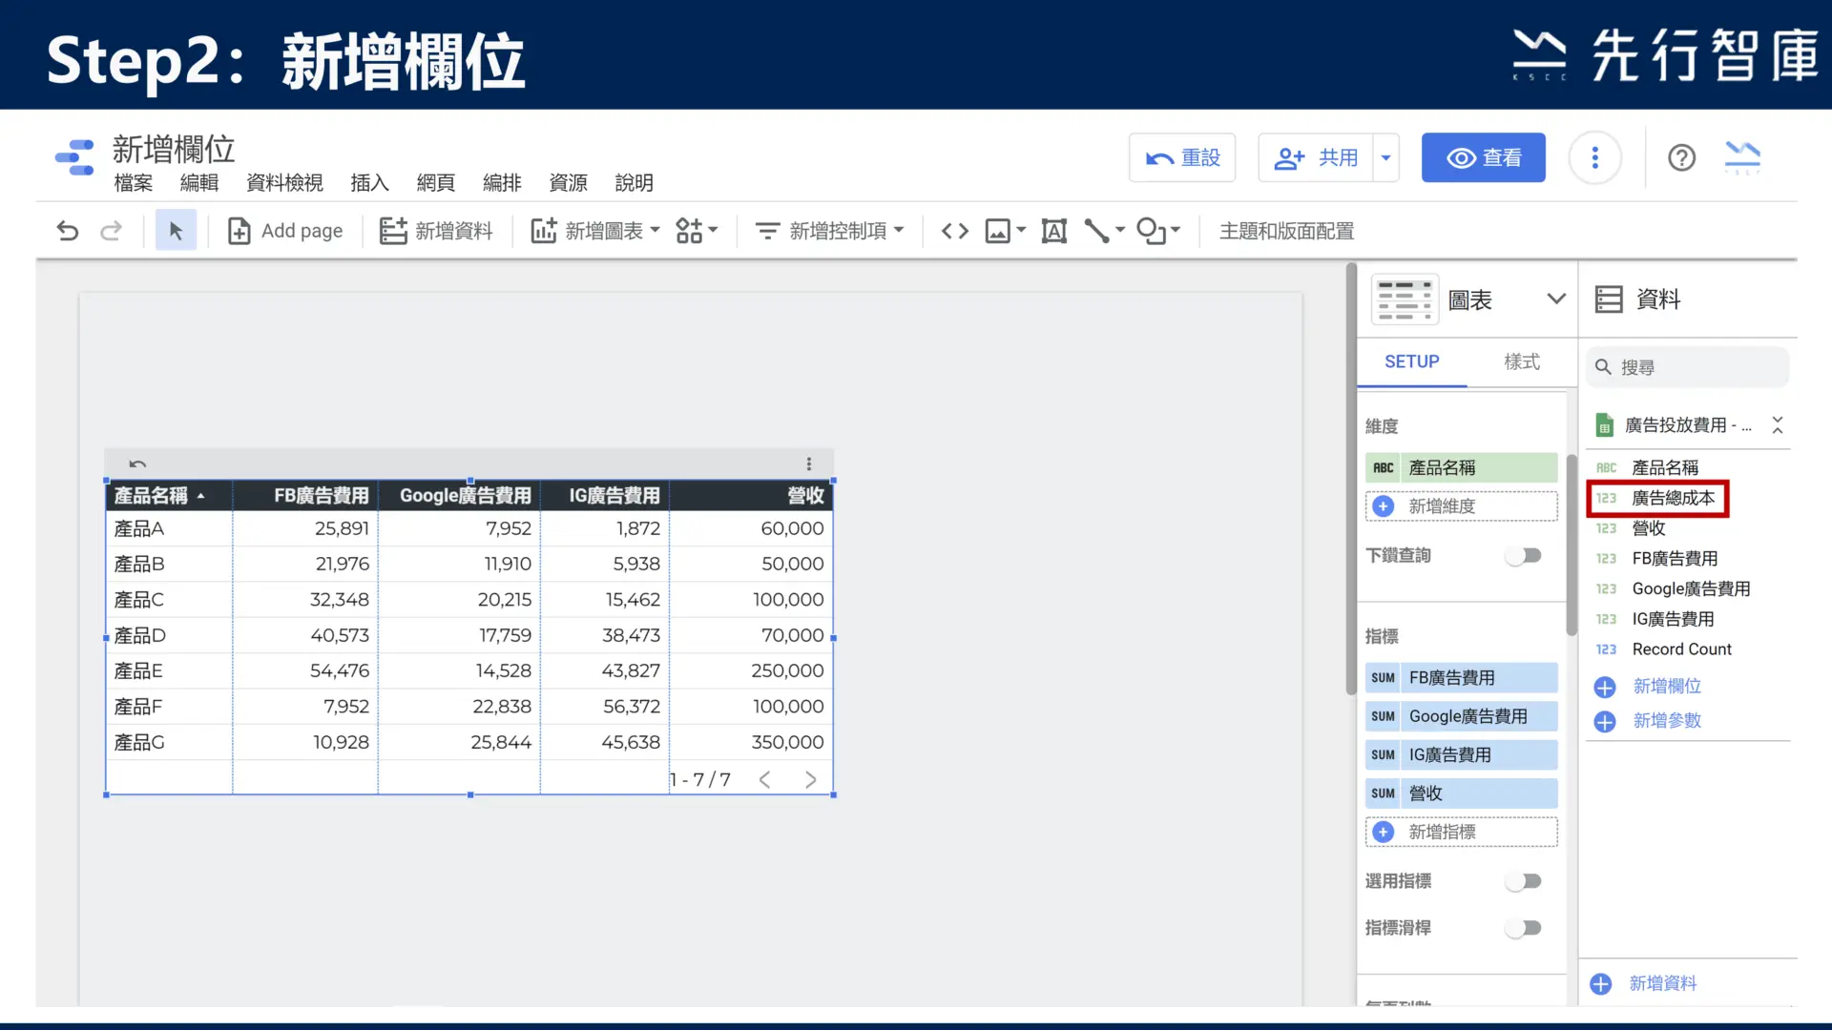This screenshot has height=1030, width=1832.
Task: Click the help question mark icon
Action: click(x=1681, y=157)
